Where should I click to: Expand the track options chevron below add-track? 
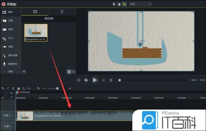pyautogui.click(x=11, y=97)
